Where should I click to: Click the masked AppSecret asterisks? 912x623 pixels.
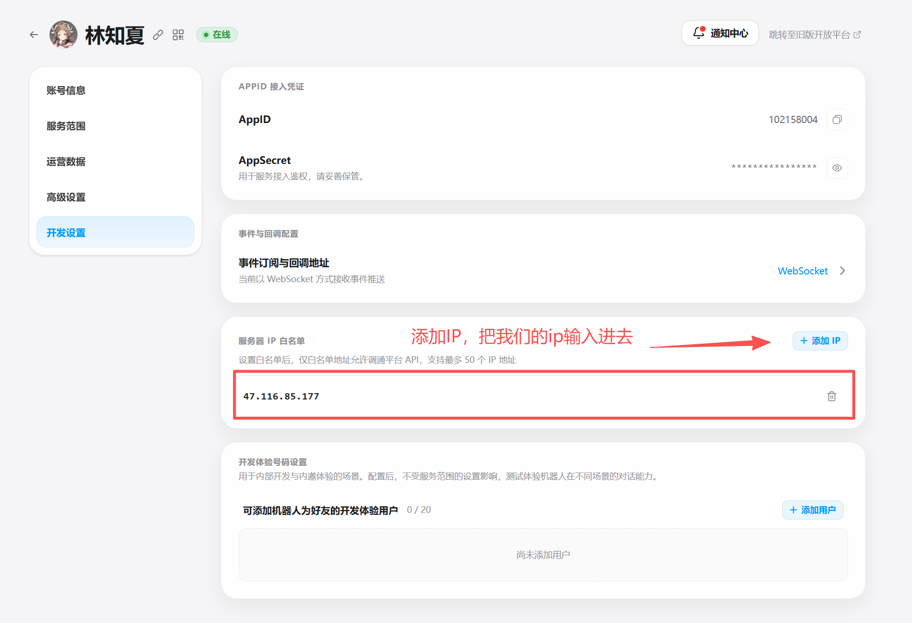pyautogui.click(x=774, y=167)
